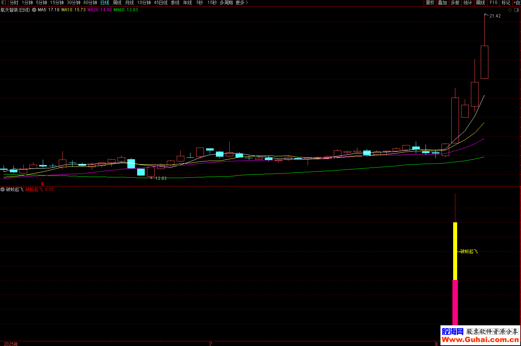Select the 日线 daily tab
Viewport: 521px width, 346px height.
(x=105, y=3)
